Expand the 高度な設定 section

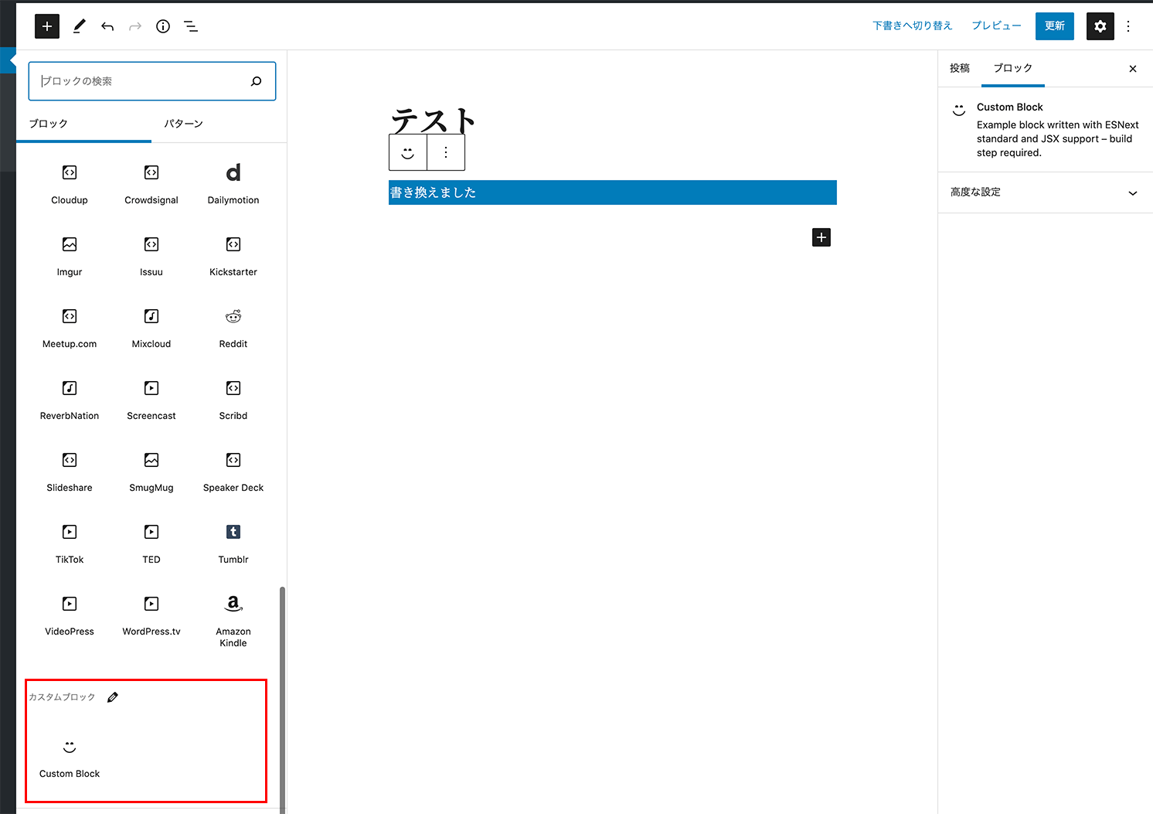click(x=1045, y=192)
